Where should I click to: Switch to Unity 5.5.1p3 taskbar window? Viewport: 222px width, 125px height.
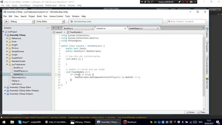click(56, 122)
